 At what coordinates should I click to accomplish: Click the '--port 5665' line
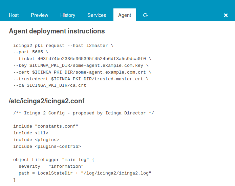[x=31, y=52]
